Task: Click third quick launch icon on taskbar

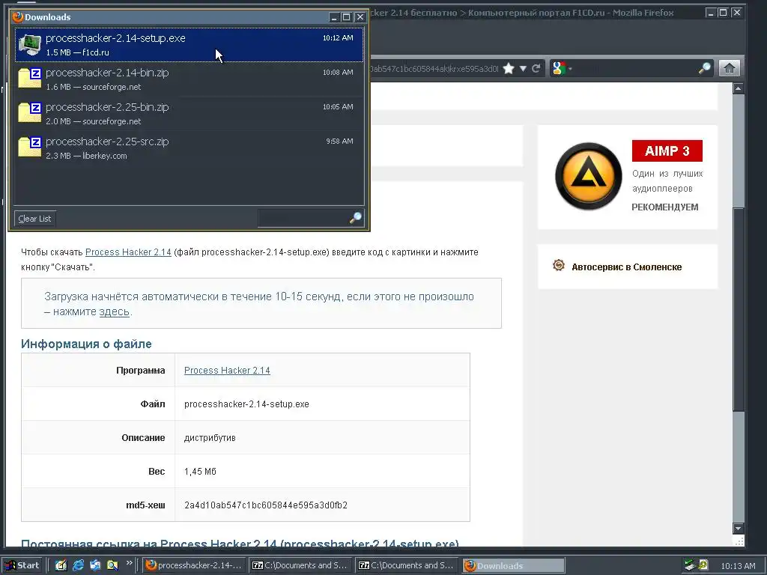Action: coord(95,565)
